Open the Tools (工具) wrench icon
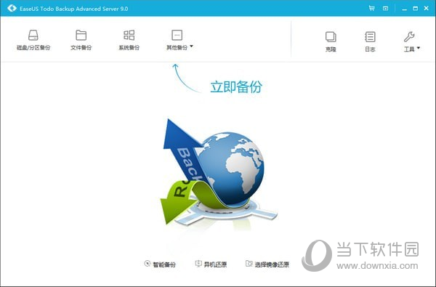Image resolution: width=436 pixels, height=287 pixels. (x=409, y=36)
